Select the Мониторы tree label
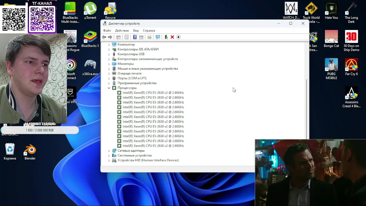The width and height of the screenshot is (366, 206). (126, 64)
